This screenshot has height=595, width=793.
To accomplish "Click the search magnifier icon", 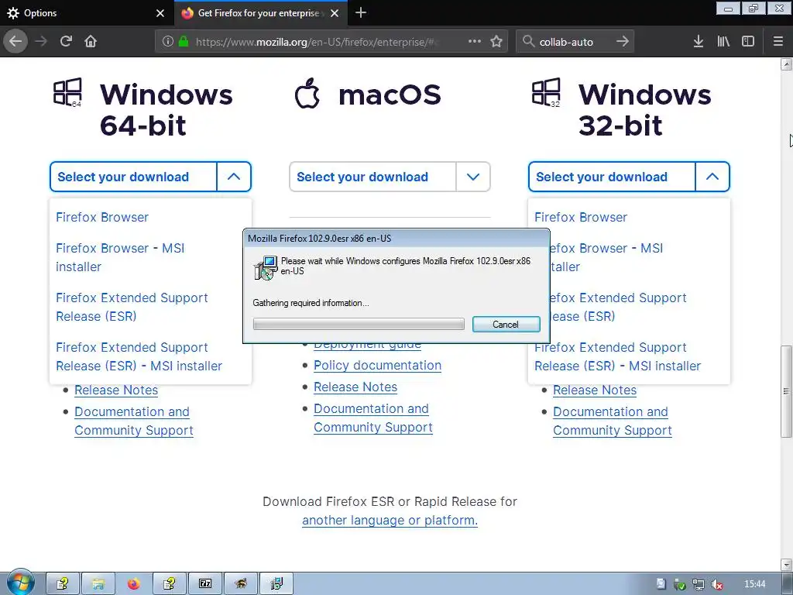I will 528,41.
